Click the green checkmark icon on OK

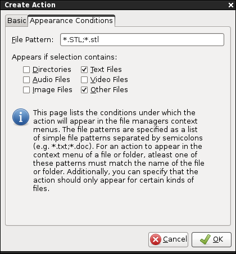click(x=205, y=239)
